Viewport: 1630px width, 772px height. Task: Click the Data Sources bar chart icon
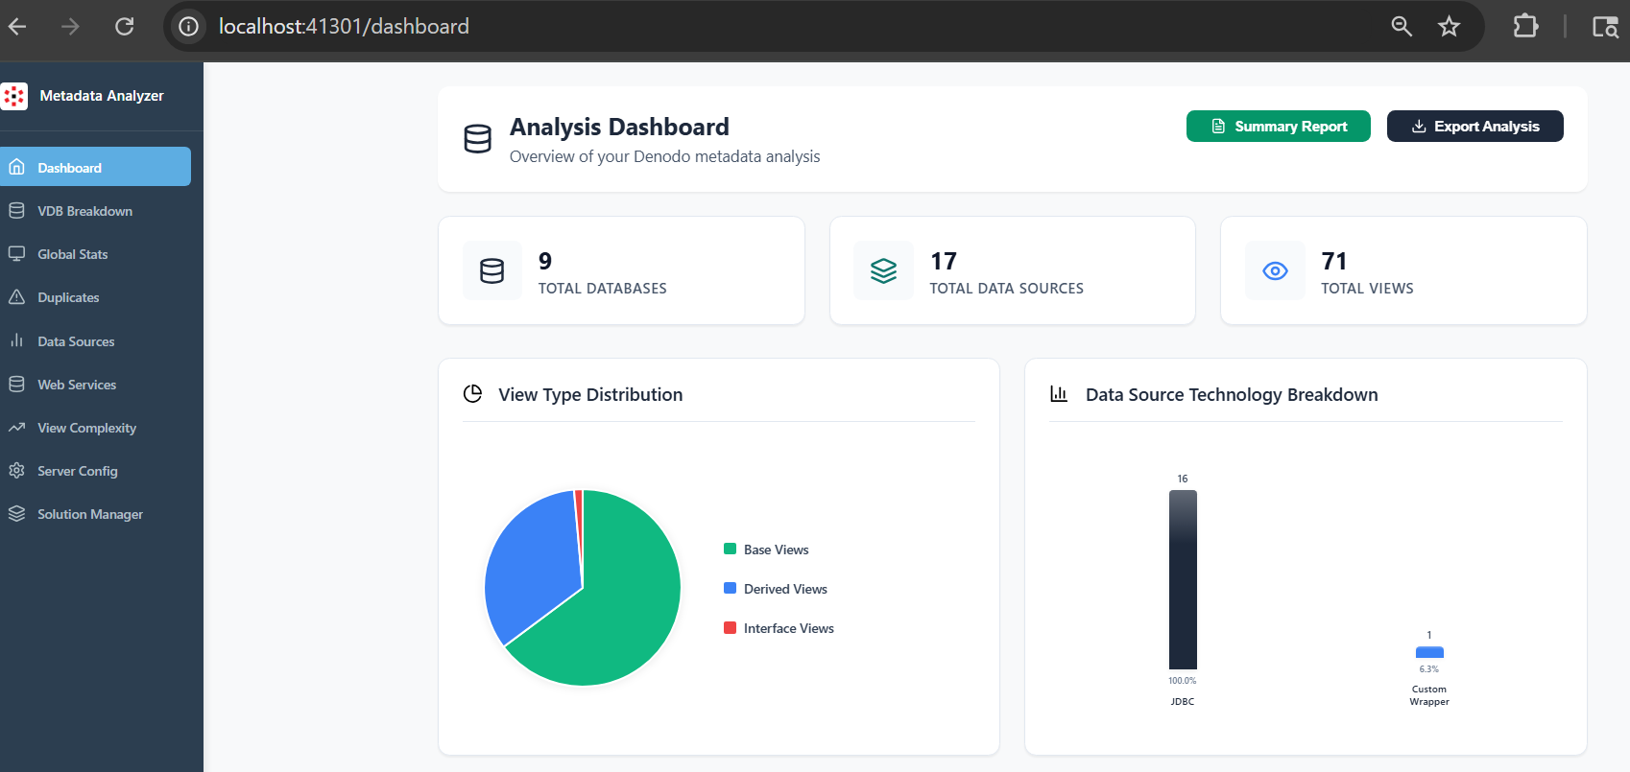(16, 340)
